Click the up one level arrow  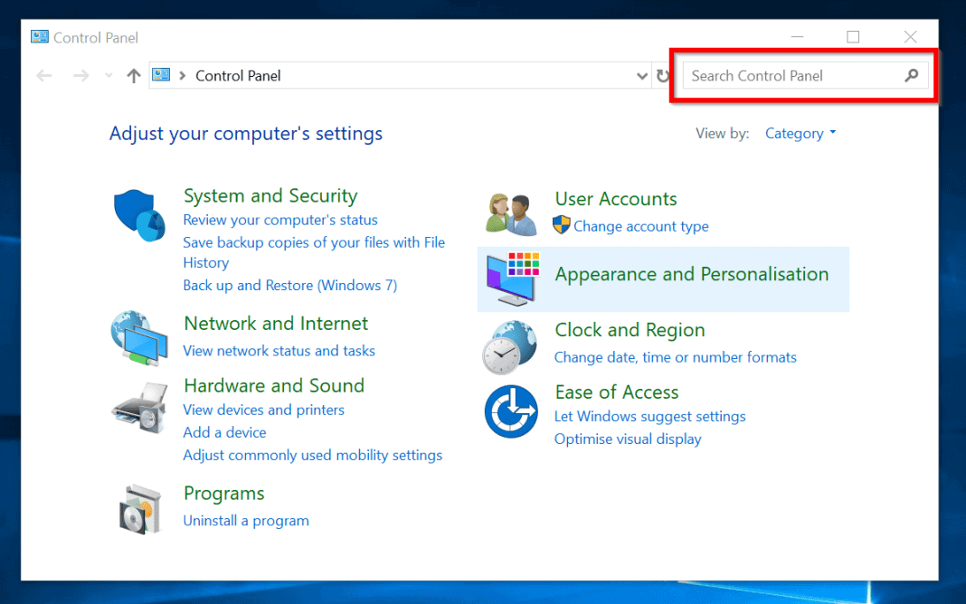pyautogui.click(x=133, y=76)
